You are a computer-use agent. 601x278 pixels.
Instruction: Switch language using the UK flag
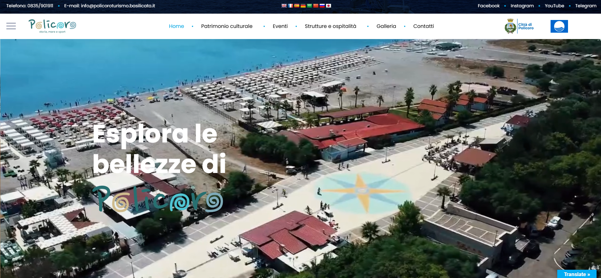[284, 6]
